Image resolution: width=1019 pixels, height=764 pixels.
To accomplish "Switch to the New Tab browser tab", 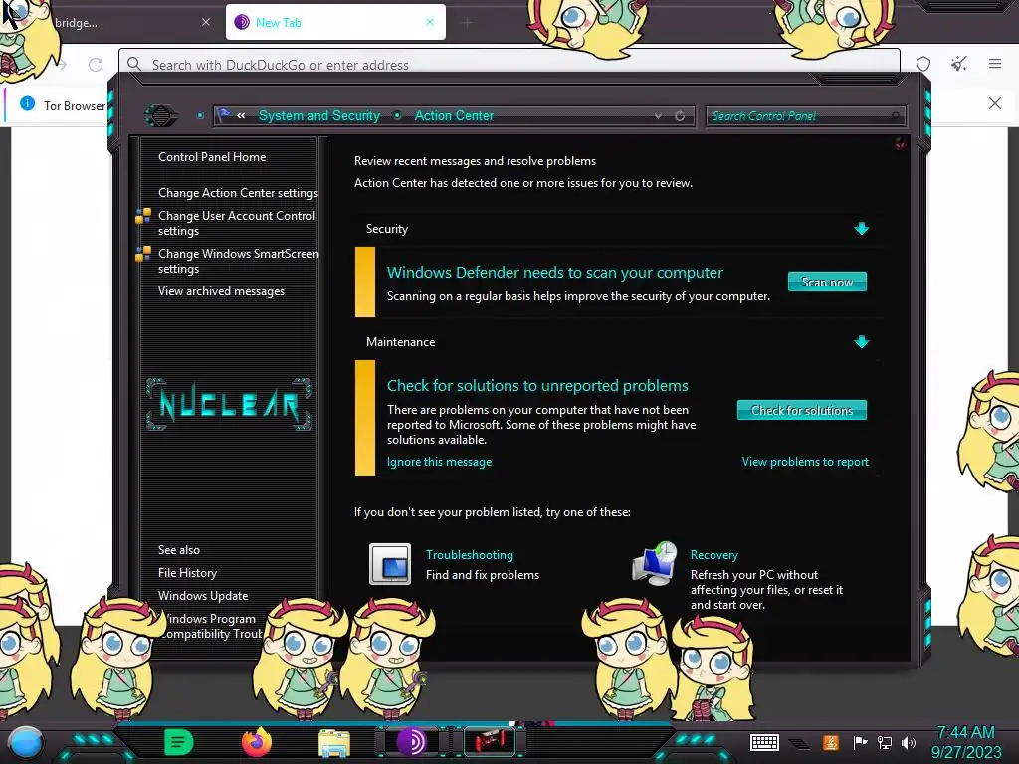I will click(x=335, y=22).
